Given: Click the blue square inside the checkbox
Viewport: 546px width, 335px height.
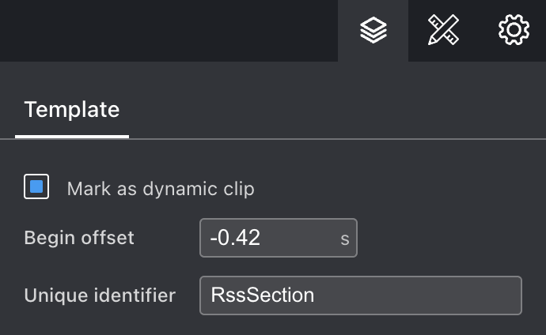Looking at the screenshot, I should tap(36, 186).
